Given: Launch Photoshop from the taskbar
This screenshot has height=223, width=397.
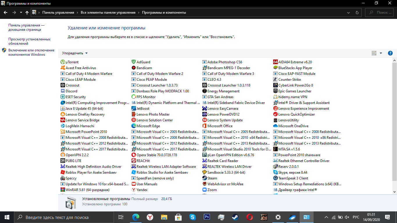Looking at the screenshot, I should pyautogui.click(x=207, y=217).
